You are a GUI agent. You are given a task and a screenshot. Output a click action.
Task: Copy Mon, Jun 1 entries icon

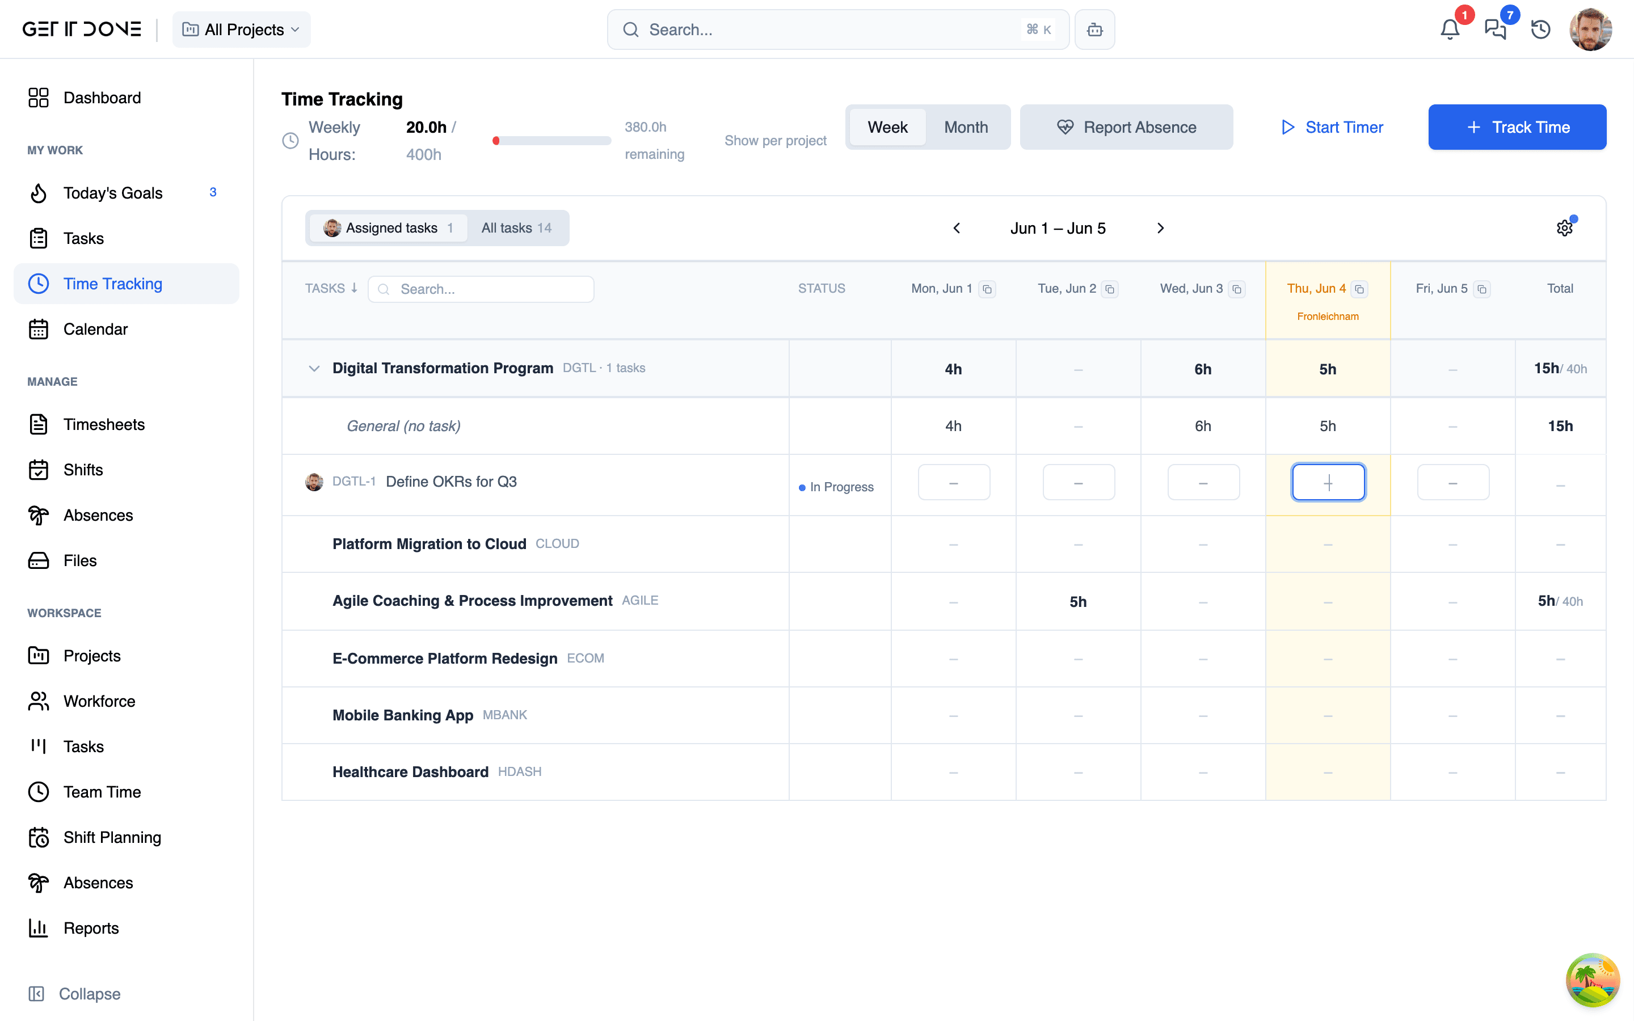pyautogui.click(x=987, y=289)
